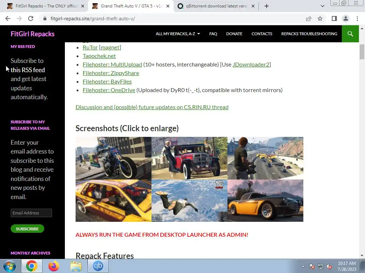Click the RuTor magnet link
The width and height of the screenshot is (365, 273).
[110, 47]
